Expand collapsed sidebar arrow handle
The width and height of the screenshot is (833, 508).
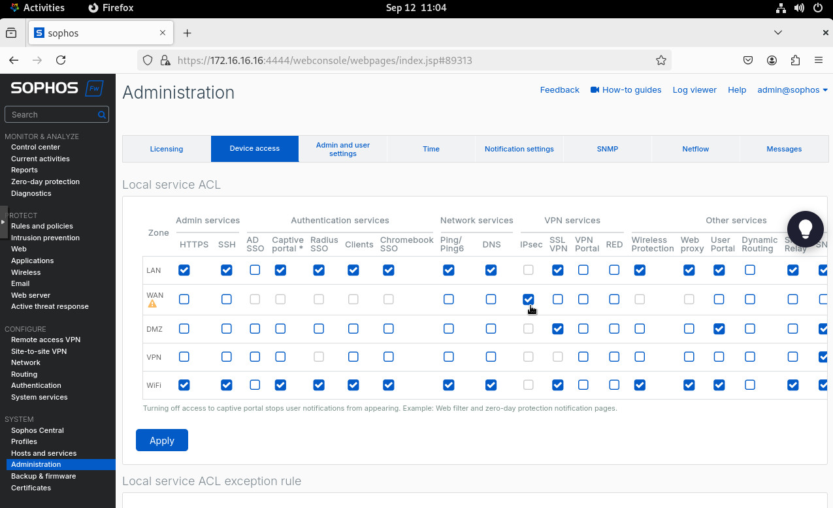point(3,223)
